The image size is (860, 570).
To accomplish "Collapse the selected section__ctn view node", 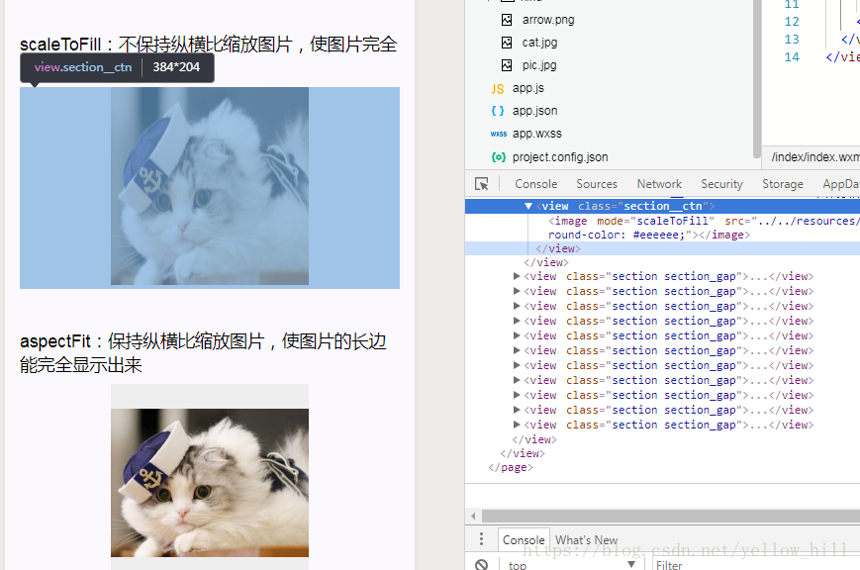I will point(528,206).
